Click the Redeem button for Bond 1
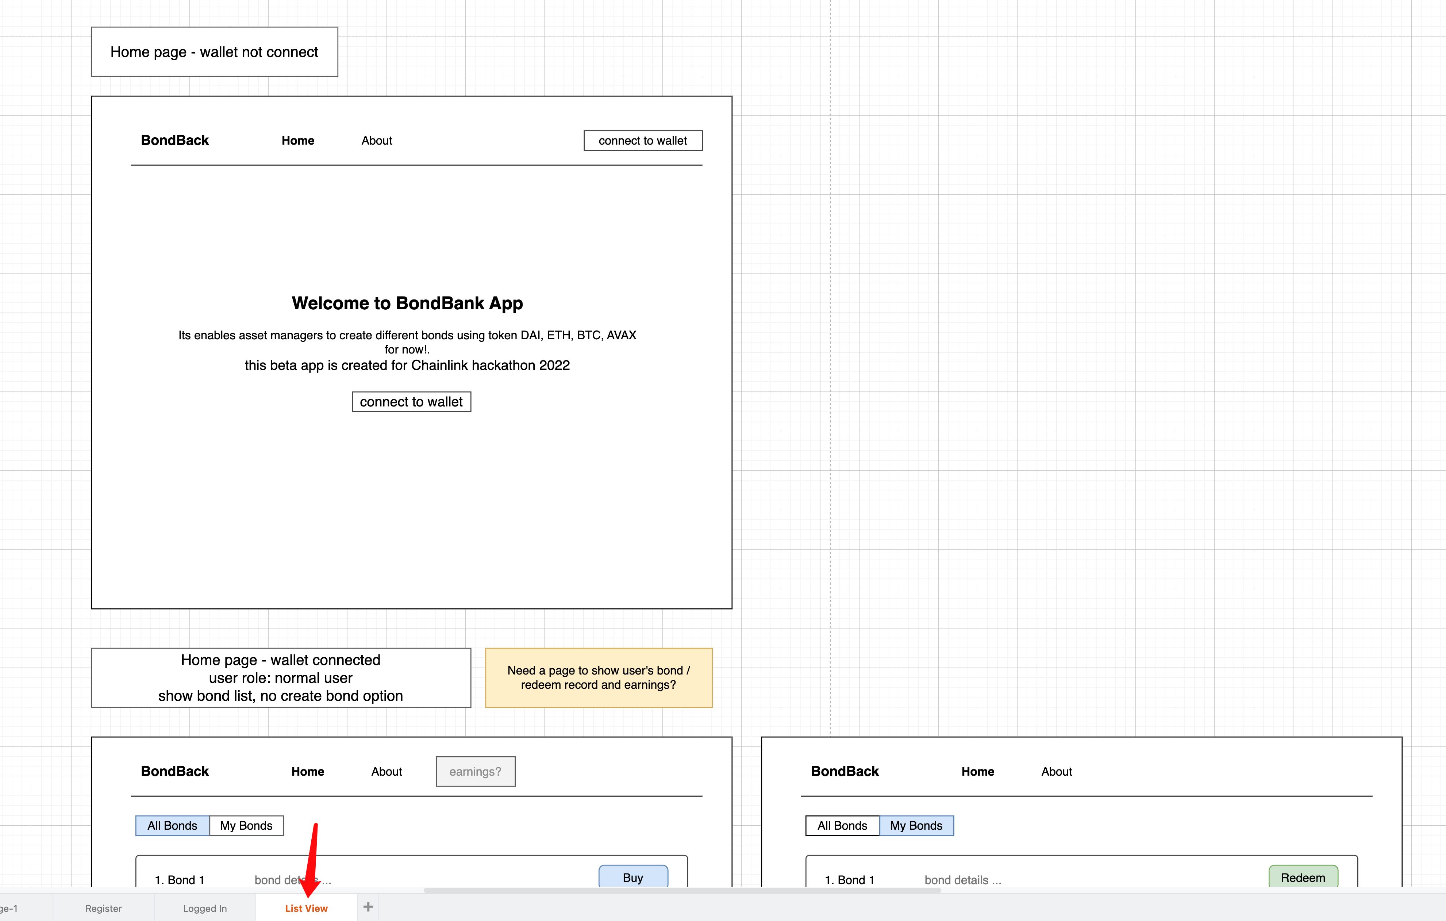Screen dimensions: 1446x921 tap(1303, 877)
